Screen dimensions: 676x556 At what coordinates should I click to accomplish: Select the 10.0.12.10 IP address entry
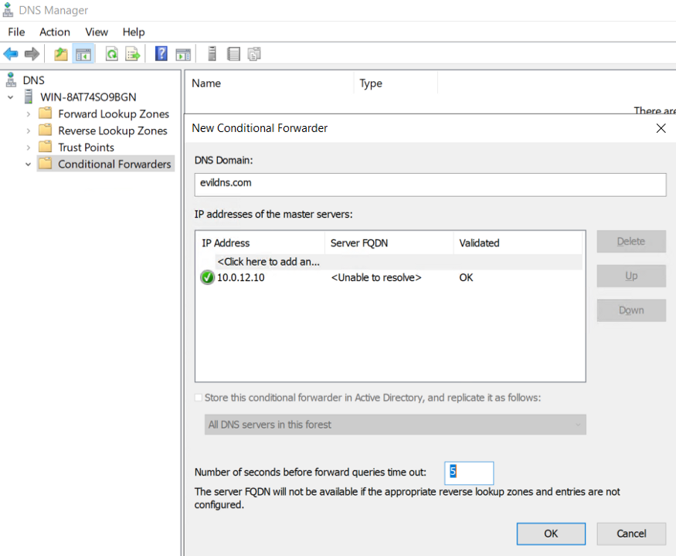click(x=240, y=277)
